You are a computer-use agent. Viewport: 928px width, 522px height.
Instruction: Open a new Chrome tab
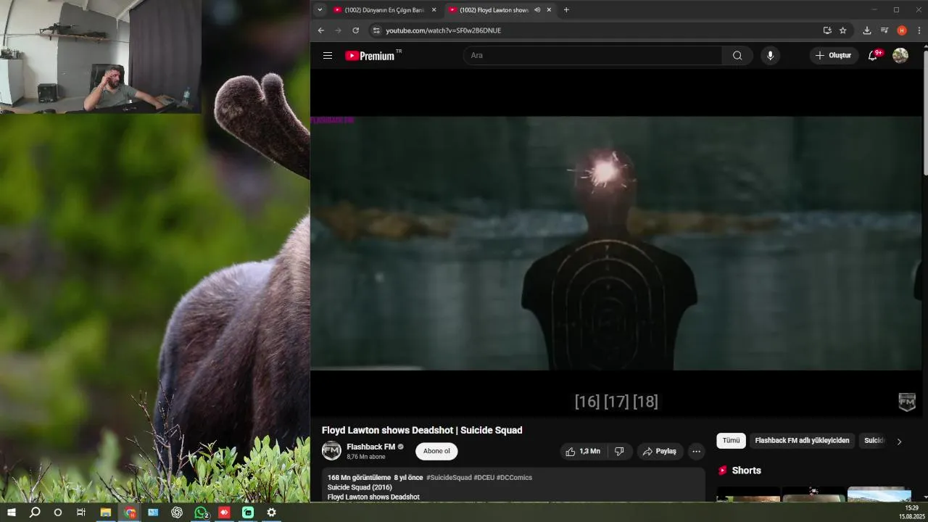[566, 10]
